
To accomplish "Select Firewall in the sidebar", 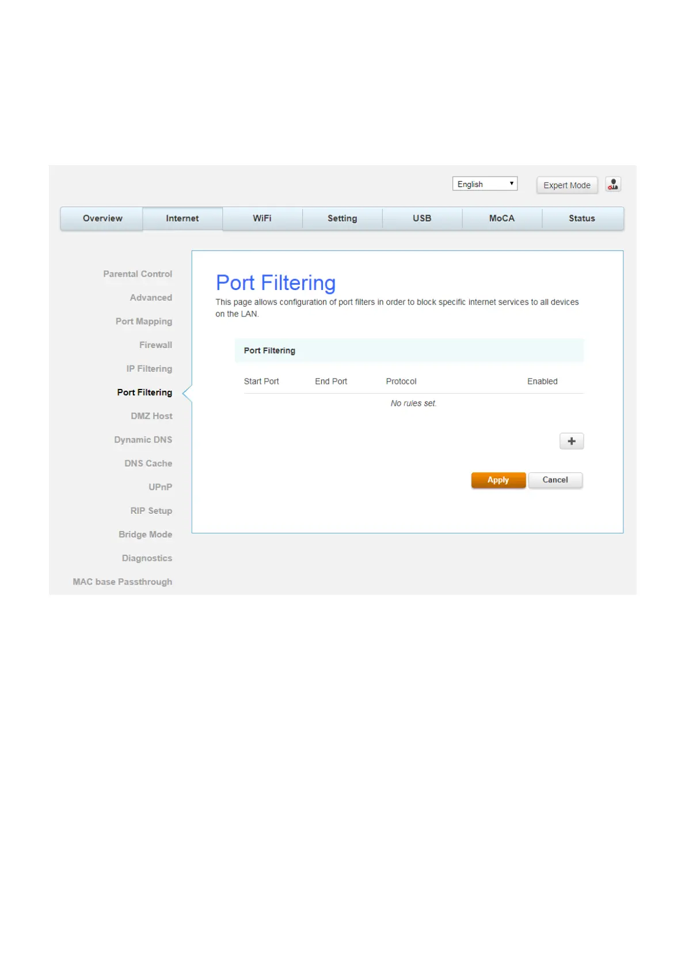I will click(155, 345).
